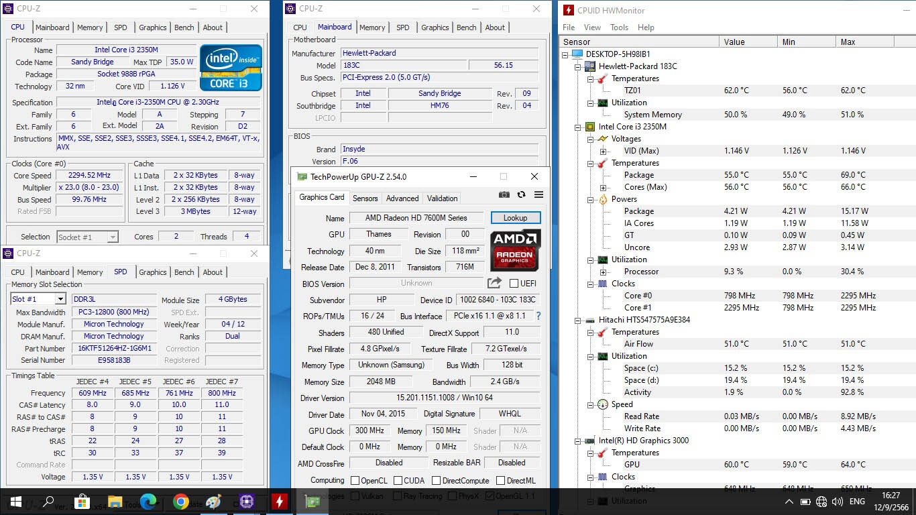Collapse the Intel Core i3 2350M node
Screen dimensions: 916x515
[x=578, y=127]
